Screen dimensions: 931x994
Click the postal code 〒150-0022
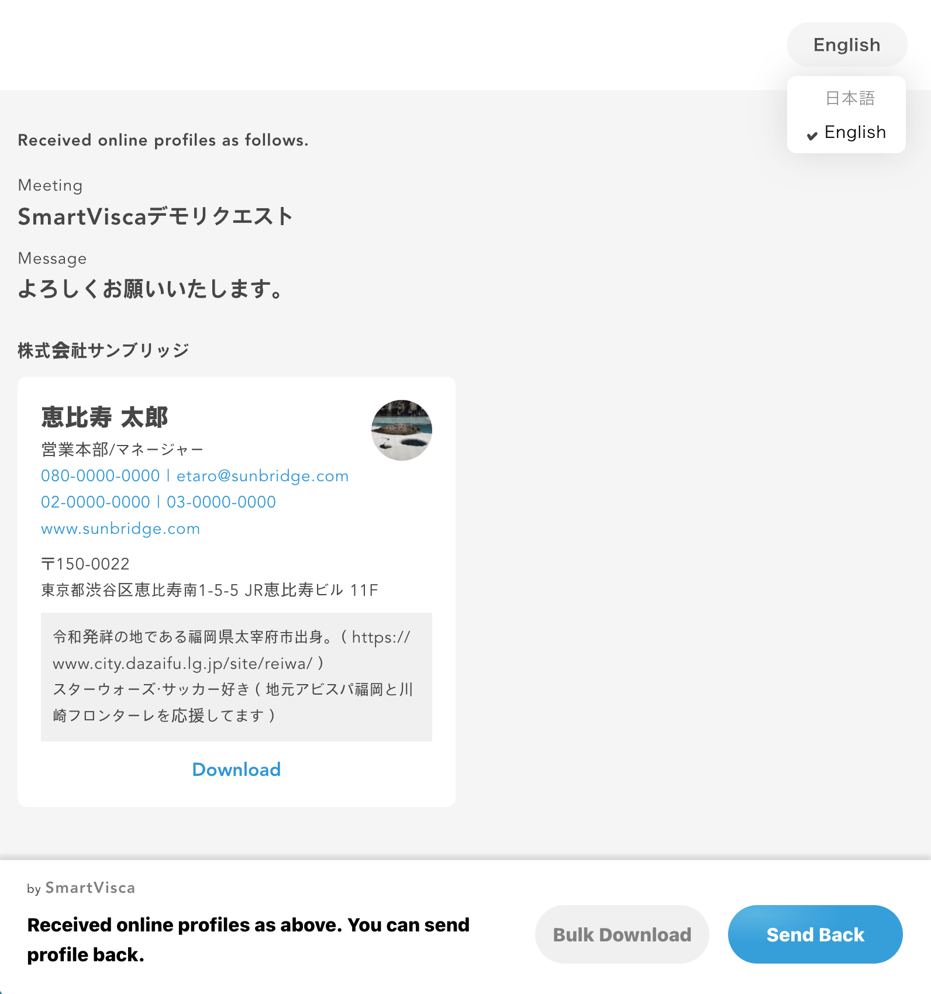(85, 564)
